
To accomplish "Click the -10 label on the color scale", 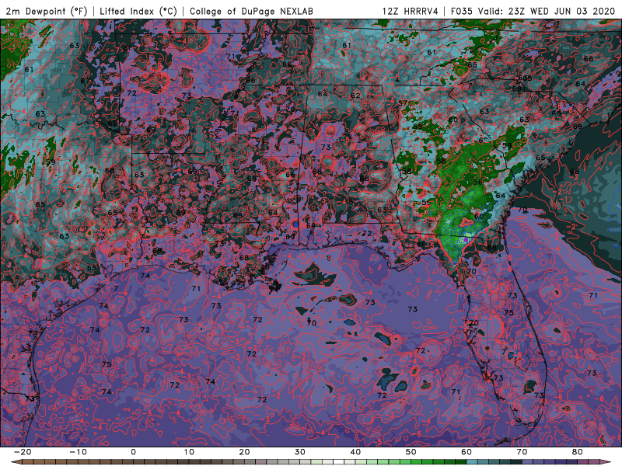I will point(78,452).
